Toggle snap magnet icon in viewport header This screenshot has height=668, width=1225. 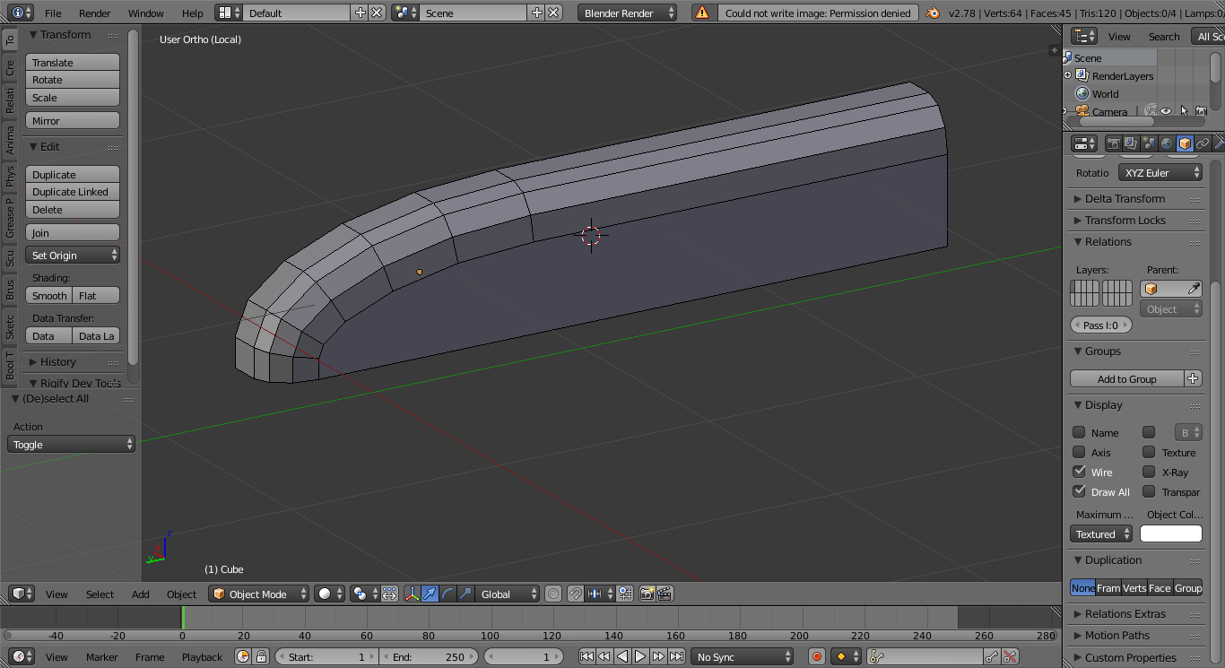coord(576,594)
